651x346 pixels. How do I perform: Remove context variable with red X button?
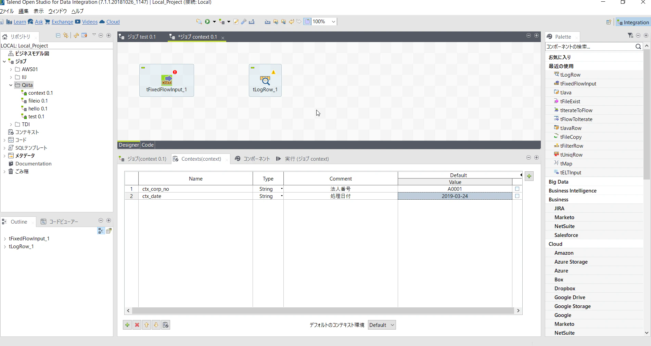pos(137,325)
